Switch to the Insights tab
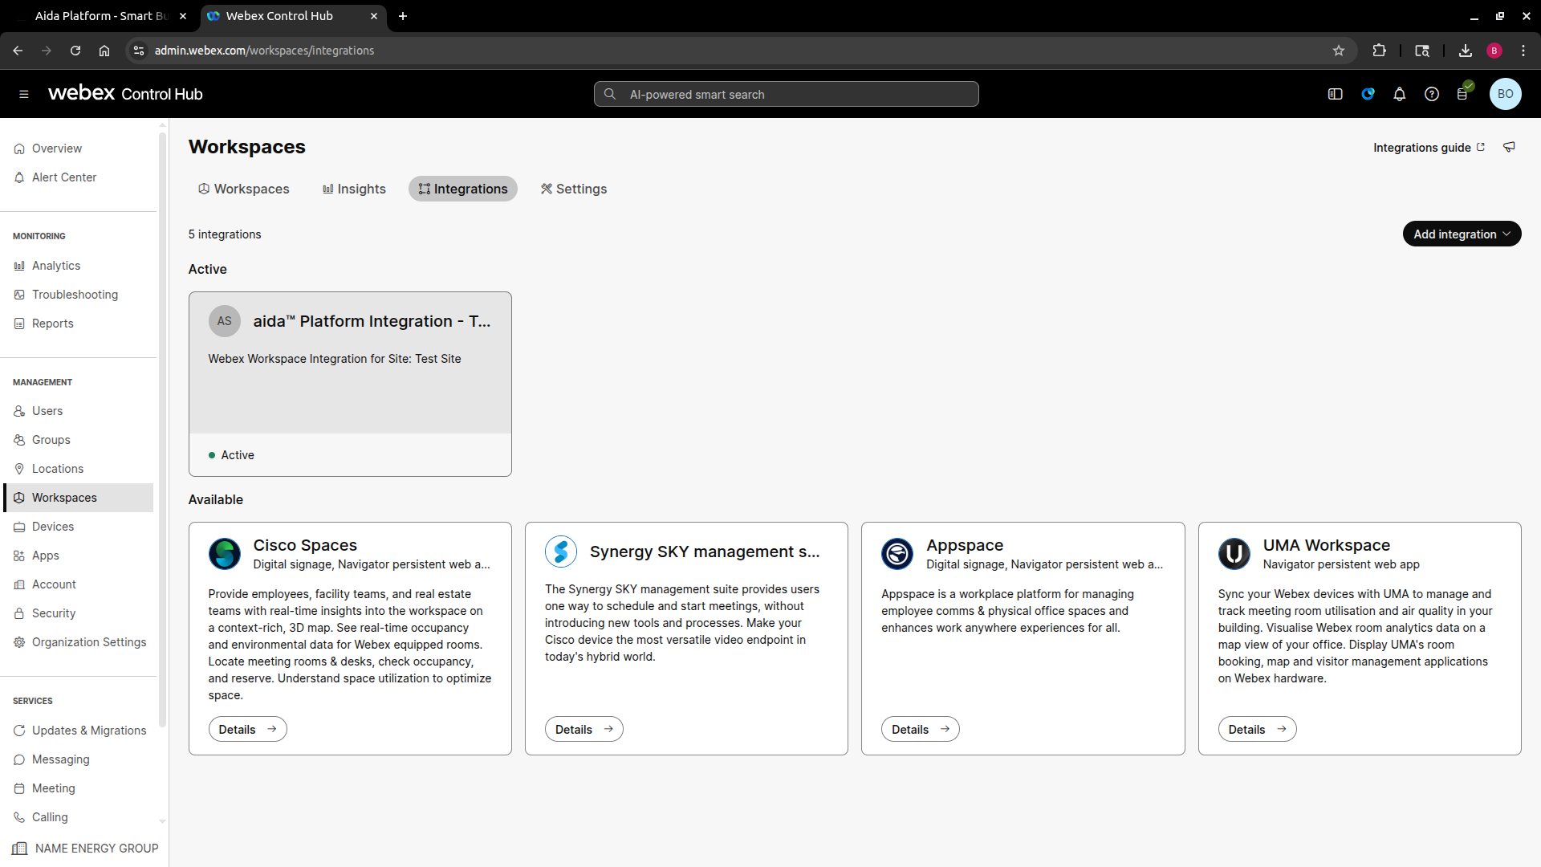Image resolution: width=1541 pixels, height=867 pixels. pyautogui.click(x=354, y=189)
